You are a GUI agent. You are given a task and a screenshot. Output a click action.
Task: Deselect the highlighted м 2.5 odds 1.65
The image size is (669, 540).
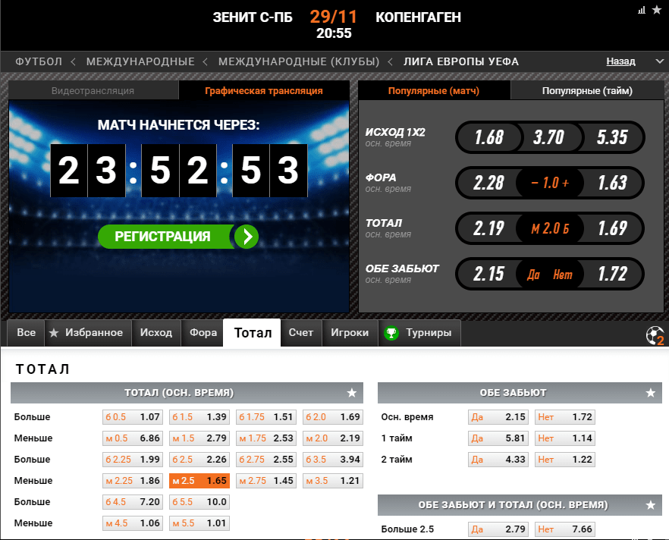click(x=199, y=481)
